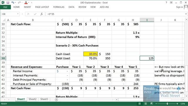
Task: Click the Undo arrow icon
Action: click(x=13, y=3)
